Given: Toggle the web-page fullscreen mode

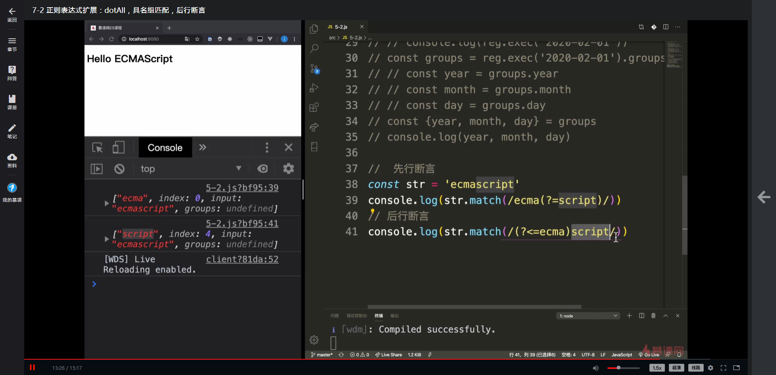Looking at the screenshot, I should (736, 368).
